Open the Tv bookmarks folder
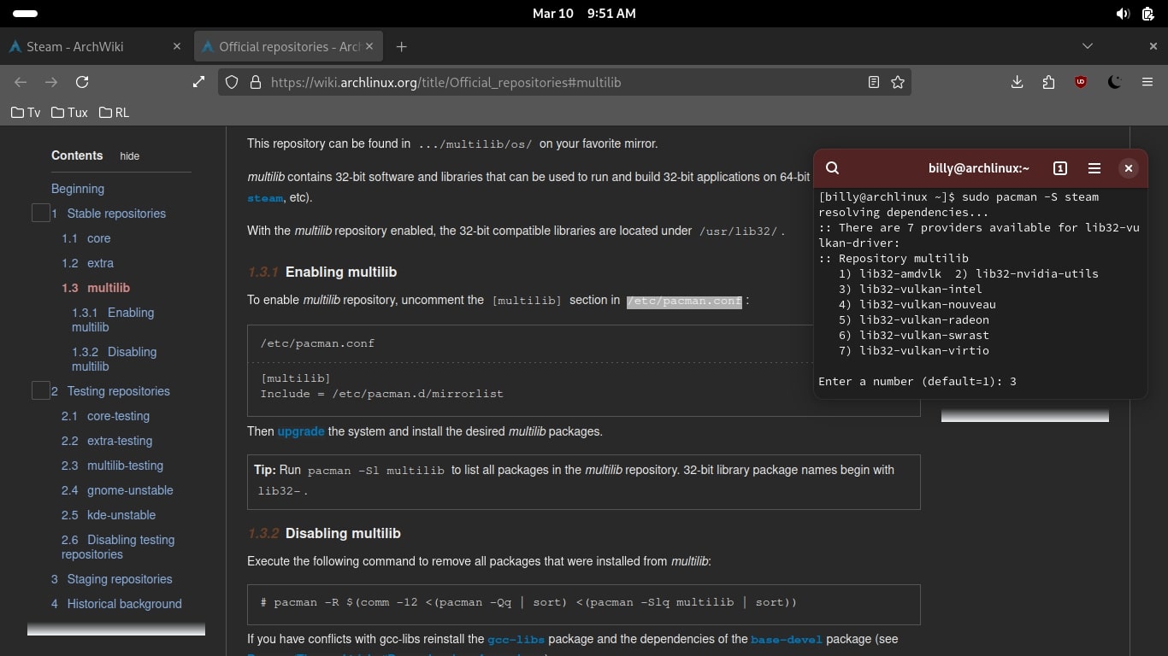Screen dimensions: 1168x656 pyautogui.click(x=26, y=112)
